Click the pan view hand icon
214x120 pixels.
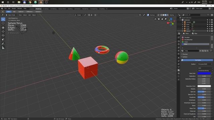162,19
